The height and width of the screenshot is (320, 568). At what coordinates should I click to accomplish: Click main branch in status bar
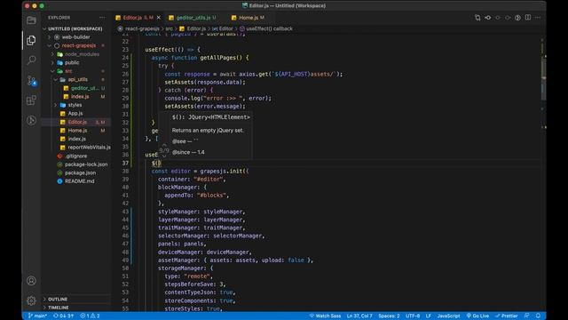pos(37,316)
